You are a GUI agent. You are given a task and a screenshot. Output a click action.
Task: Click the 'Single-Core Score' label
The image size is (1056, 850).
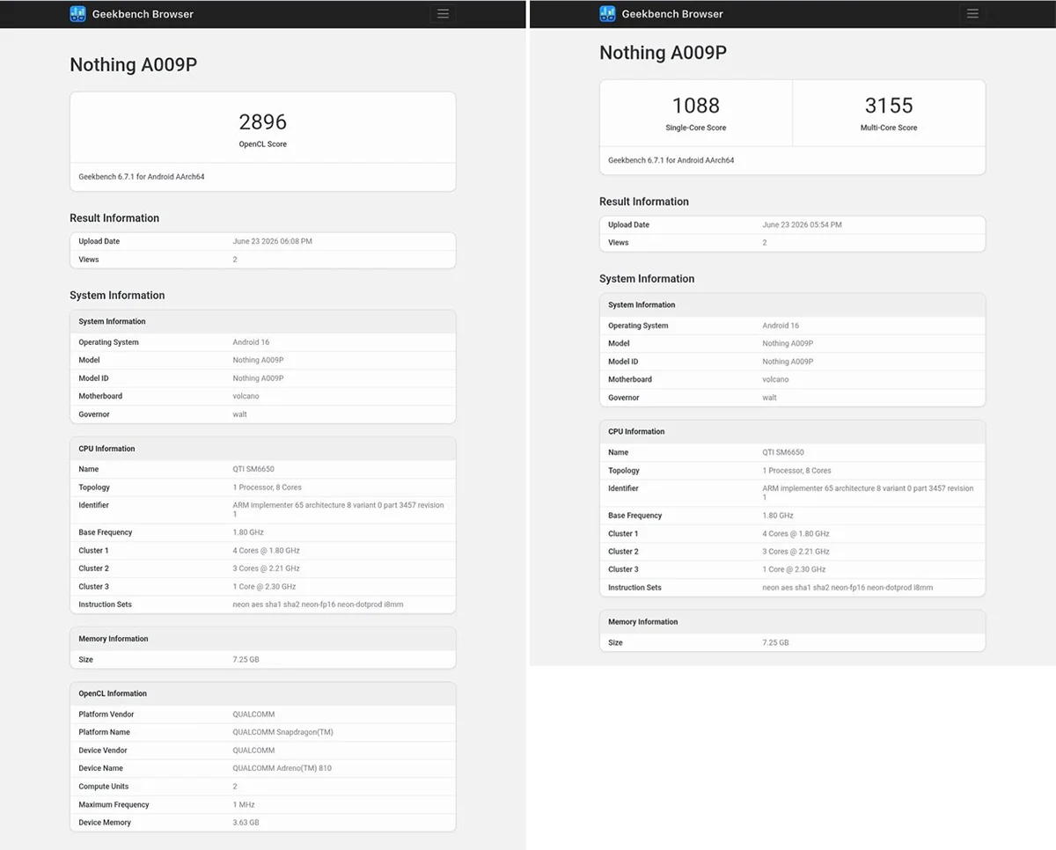696,128
